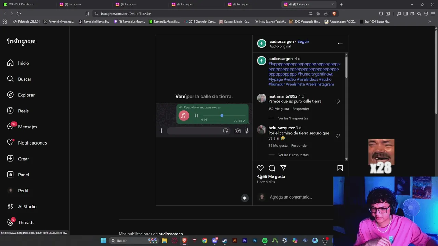This screenshot has width=438, height=246.
Task: Open the #humorargentino hashtag
Action: coord(315,74)
